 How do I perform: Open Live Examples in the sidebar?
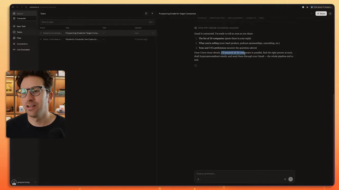pos(24,50)
